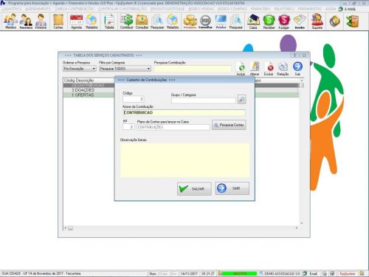
Task: Click the Pesquisar Contas button
Action: (x=229, y=125)
